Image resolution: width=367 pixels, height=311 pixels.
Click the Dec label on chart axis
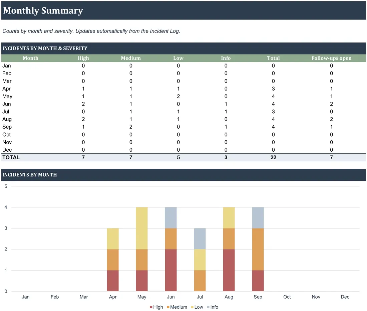(345, 297)
